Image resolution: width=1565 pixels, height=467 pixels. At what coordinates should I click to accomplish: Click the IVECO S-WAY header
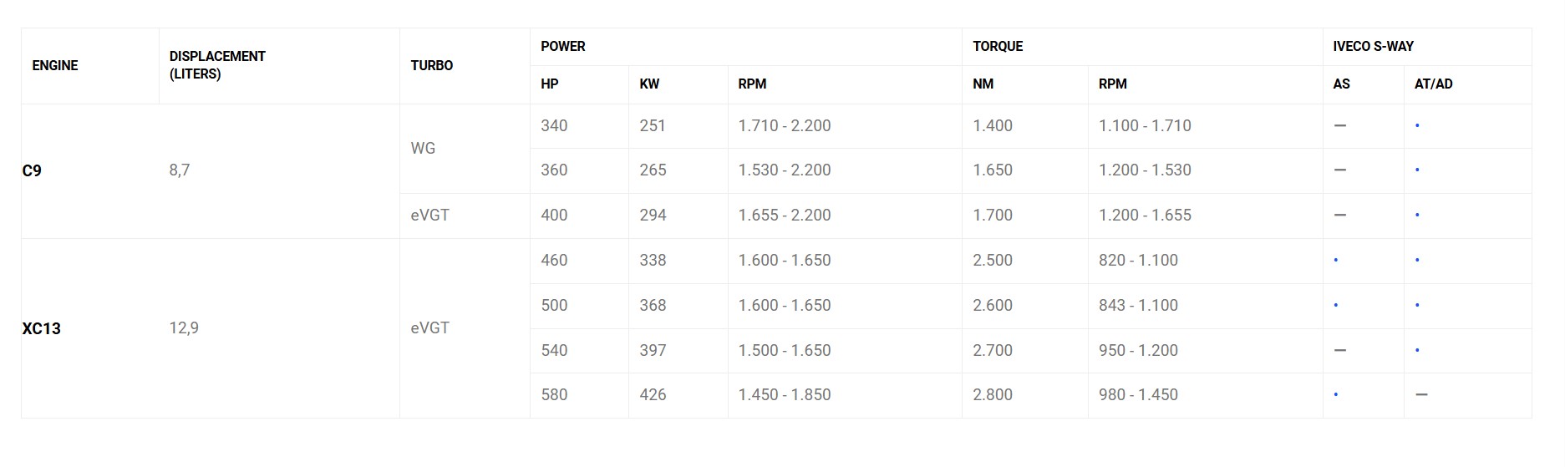coord(1373,46)
